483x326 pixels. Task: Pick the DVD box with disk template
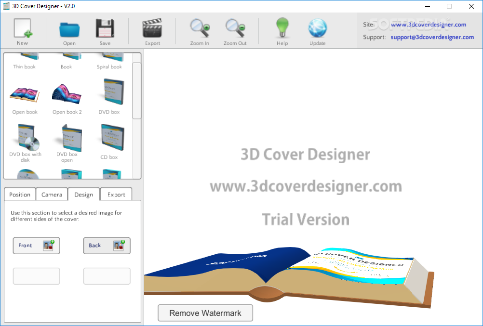click(x=25, y=143)
